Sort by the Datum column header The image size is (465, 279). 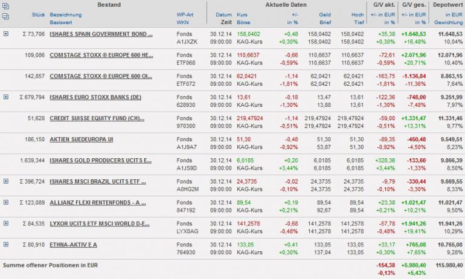click(x=223, y=13)
